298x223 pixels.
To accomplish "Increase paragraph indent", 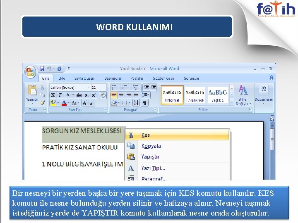I will (x=153, y=87).
